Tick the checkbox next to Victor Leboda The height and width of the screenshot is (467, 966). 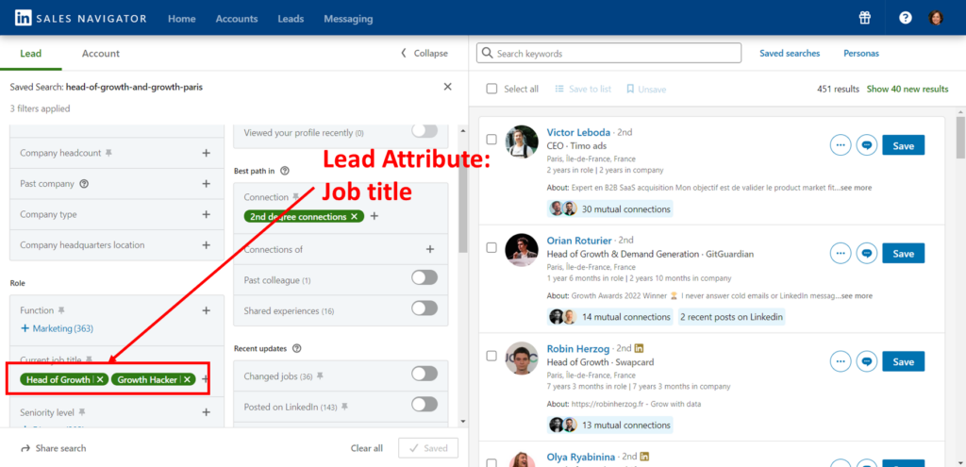[491, 140]
